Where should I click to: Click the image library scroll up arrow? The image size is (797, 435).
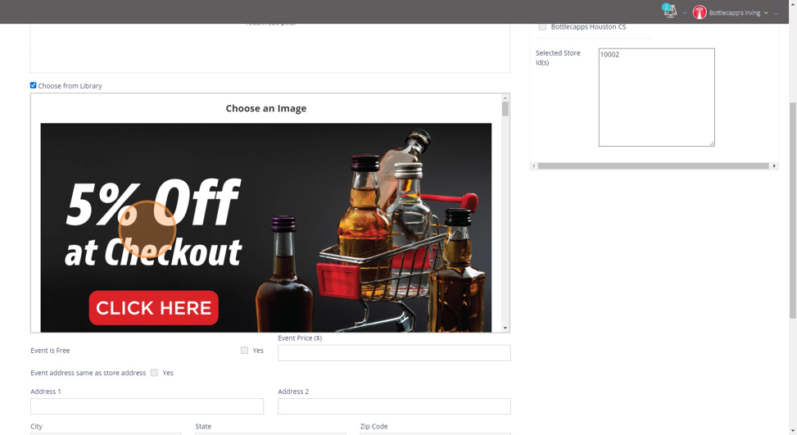coord(505,97)
